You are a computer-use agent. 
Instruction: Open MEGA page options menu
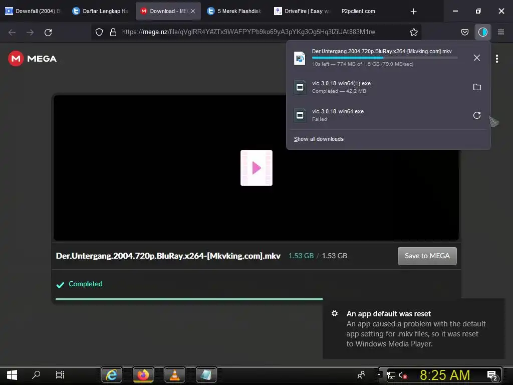[x=497, y=59]
